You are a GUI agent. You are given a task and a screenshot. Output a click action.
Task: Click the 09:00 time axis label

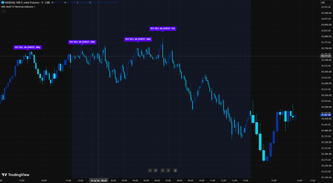[x=191, y=181]
